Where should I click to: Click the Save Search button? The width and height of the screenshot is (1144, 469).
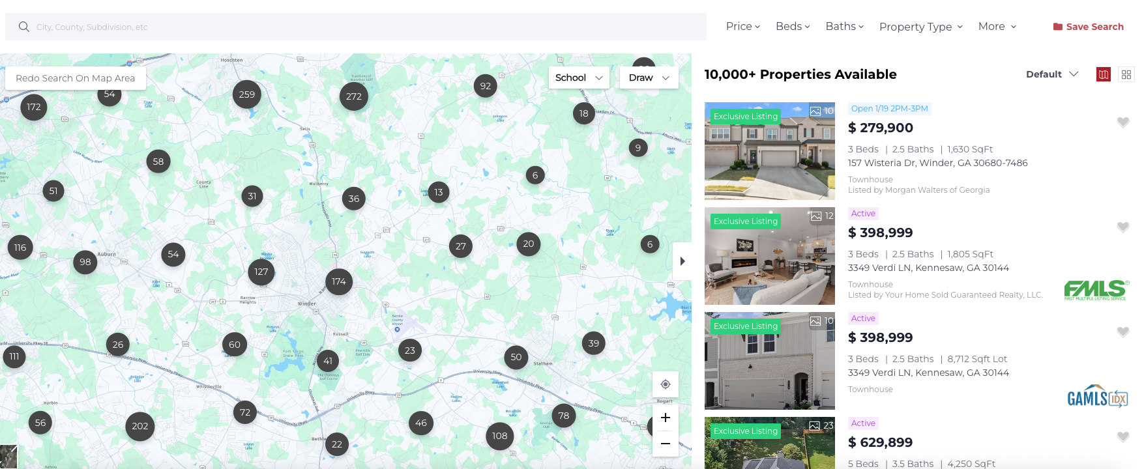[1089, 27]
